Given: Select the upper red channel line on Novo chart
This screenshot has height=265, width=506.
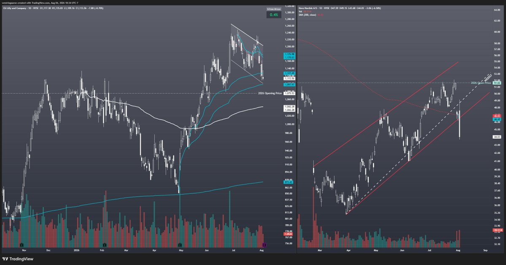Looking at the screenshot, I should (386, 114).
